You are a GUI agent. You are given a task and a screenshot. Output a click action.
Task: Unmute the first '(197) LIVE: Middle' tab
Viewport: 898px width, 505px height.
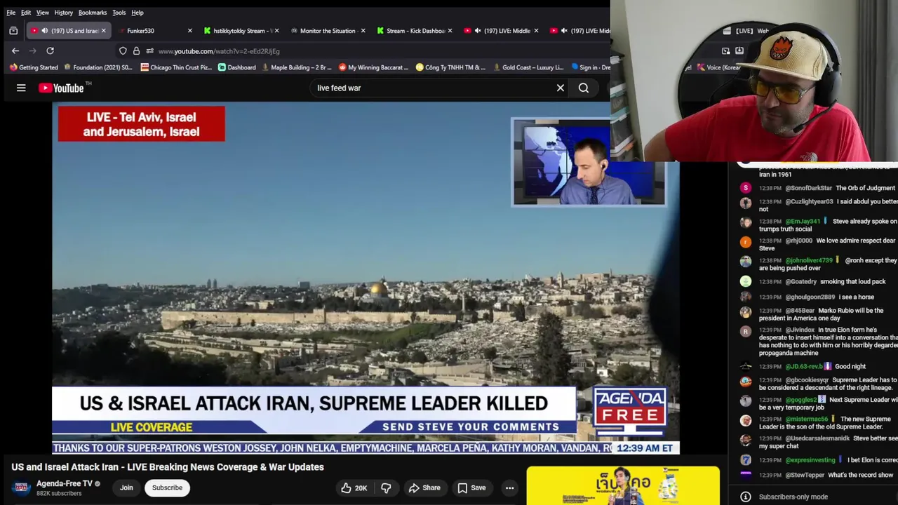tap(478, 31)
